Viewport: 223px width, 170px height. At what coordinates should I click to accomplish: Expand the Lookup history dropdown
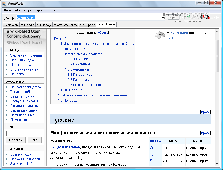click(163, 18)
